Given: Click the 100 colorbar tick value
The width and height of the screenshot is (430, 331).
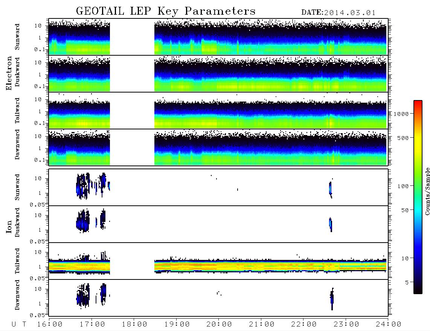Looking at the screenshot, I should click(403, 186).
